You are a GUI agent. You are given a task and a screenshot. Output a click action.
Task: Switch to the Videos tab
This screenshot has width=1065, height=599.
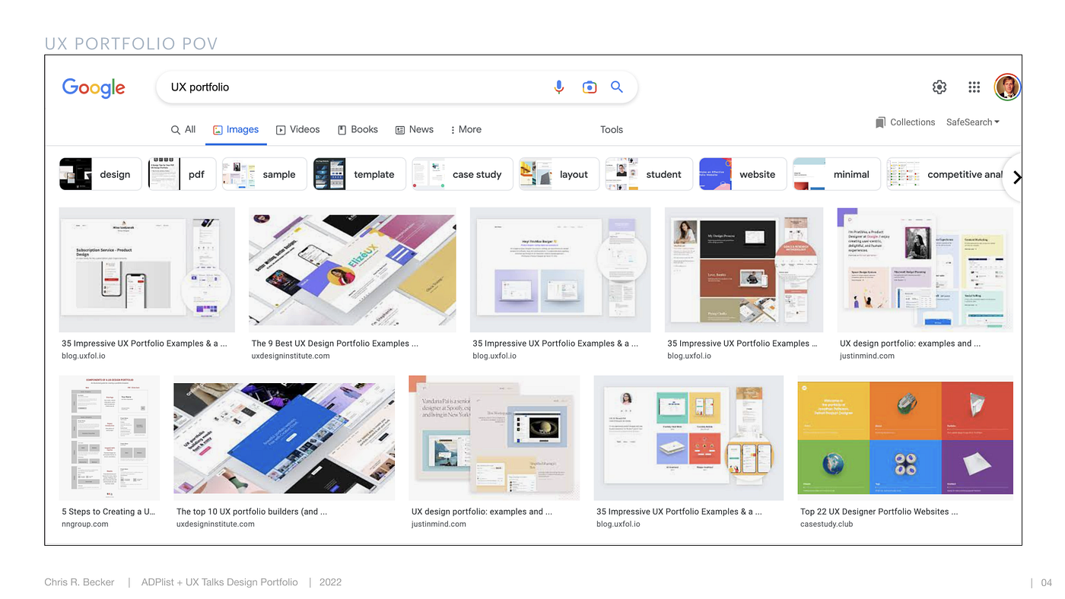297,129
